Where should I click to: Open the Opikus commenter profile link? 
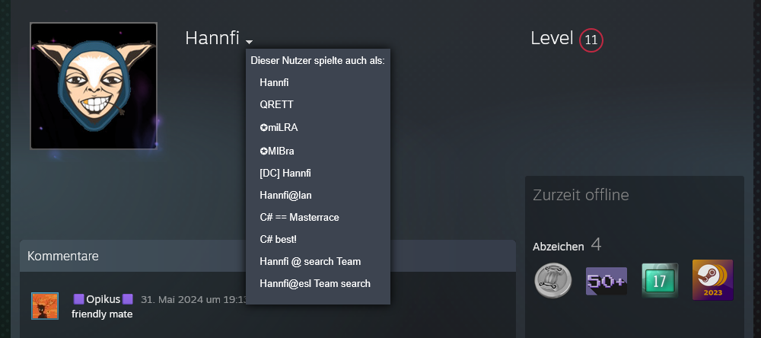pyautogui.click(x=103, y=299)
